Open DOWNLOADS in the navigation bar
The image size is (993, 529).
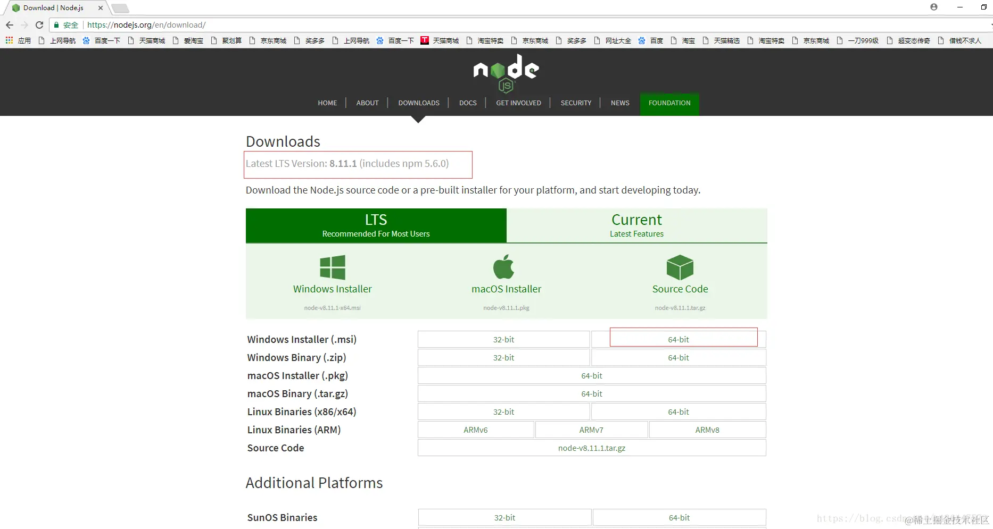tap(419, 103)
